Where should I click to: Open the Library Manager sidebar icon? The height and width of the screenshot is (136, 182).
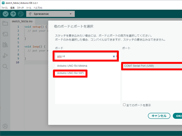coord(5,45)
